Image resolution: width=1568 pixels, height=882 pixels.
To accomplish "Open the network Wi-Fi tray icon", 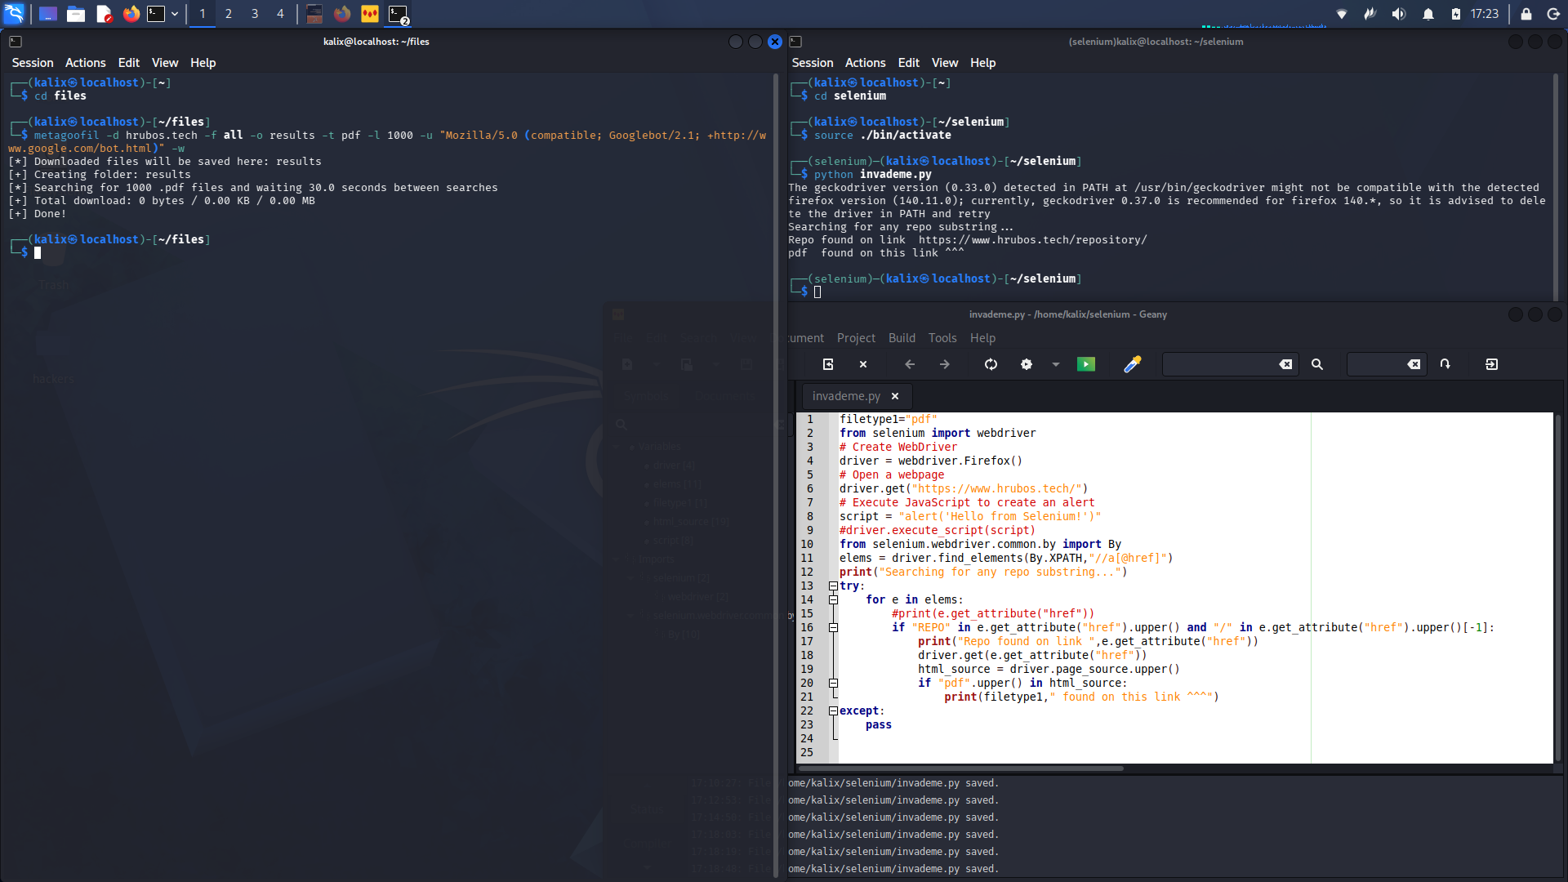I will tap(1342, 14).
